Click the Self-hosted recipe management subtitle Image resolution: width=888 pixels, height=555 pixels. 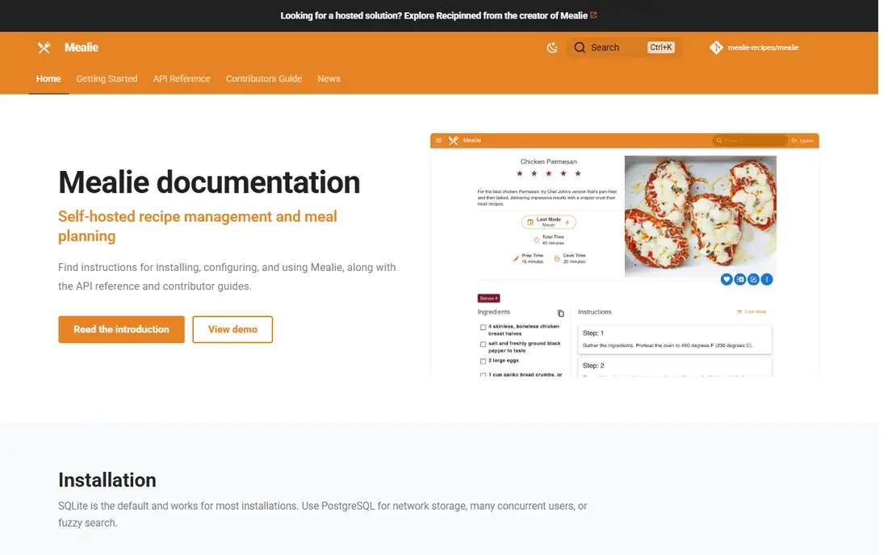(x=198, y=226)
